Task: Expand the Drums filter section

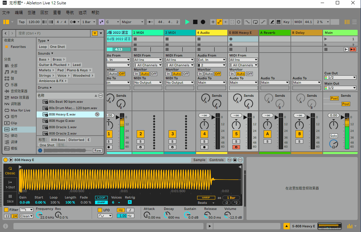Action: click(x=45, y=88)
